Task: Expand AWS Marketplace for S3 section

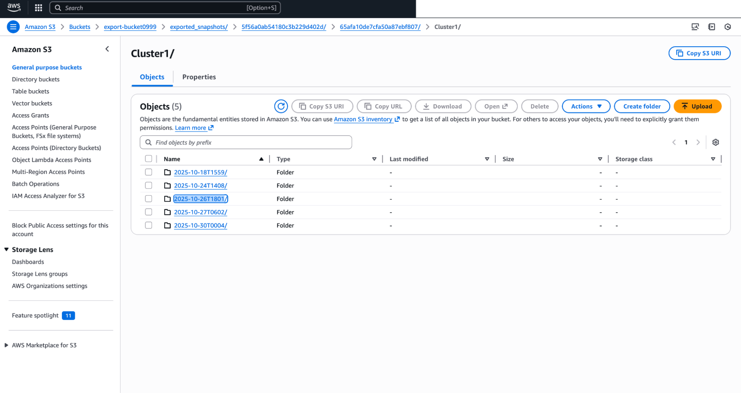Action: (x=6, y=345)
